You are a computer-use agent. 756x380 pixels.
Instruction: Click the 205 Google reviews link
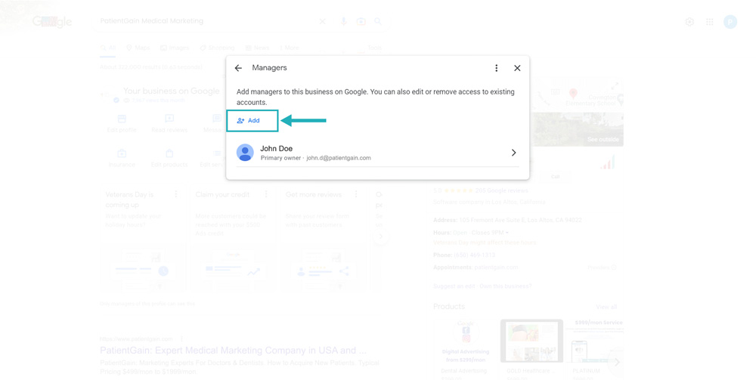coord(501,190)
